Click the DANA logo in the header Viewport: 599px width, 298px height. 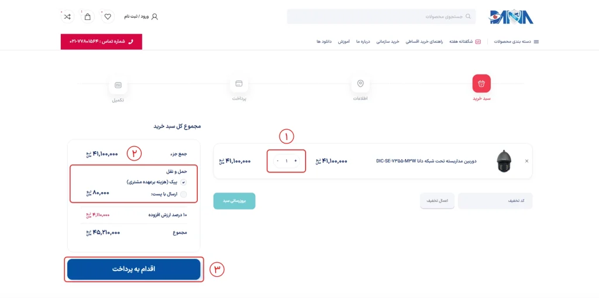coord(511,16)
